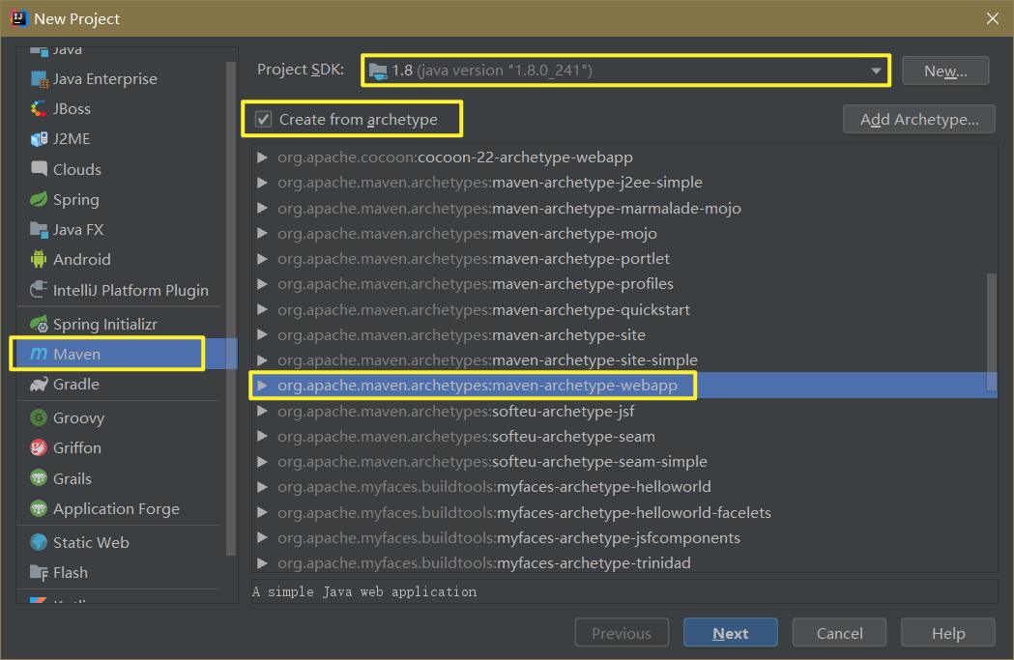Click the Flash folder icon

39,573
